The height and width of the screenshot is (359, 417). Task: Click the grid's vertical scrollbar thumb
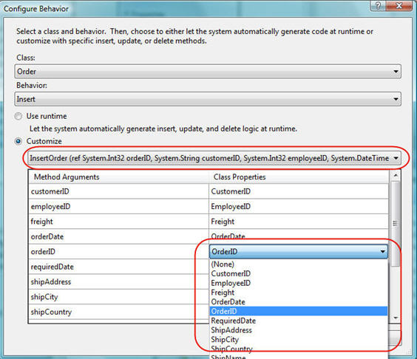tap(396, 224)
